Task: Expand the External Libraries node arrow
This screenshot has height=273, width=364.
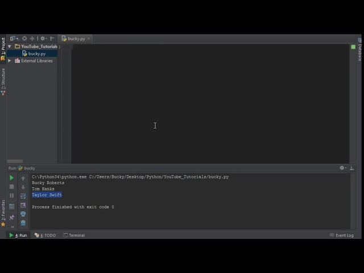Action: click(x=10, y=61)
